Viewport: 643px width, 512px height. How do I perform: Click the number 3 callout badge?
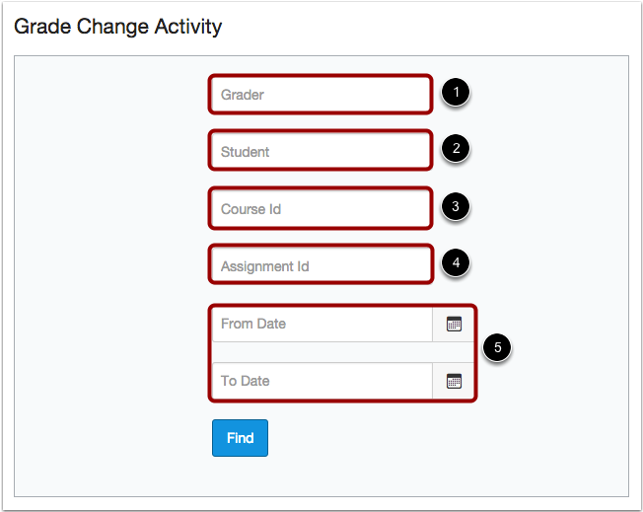click(x=456, y=206)
